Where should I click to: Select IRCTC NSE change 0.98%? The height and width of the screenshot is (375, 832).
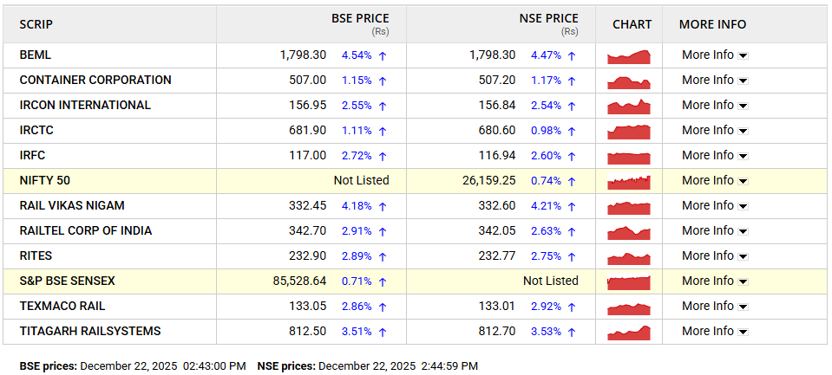[546, 130]
